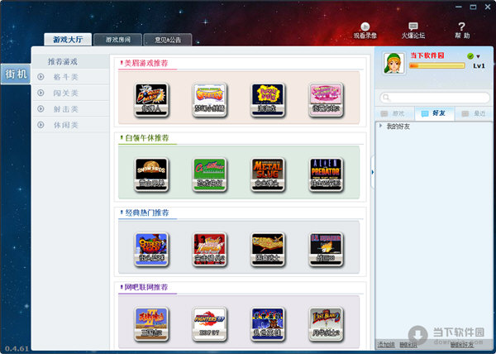
Task: Open the 意见&公告 tab
Action: [x=168, y=40]
